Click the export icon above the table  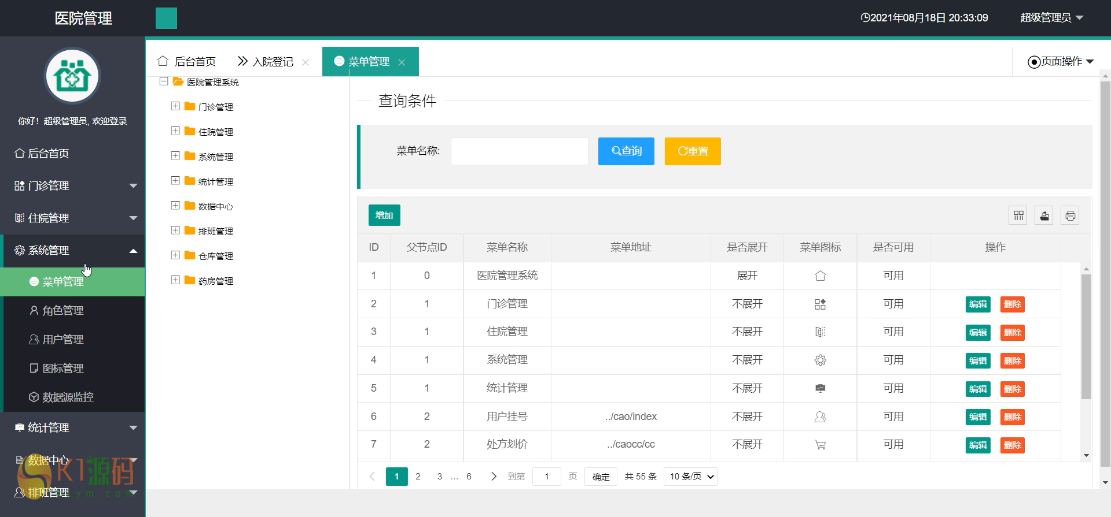pos(1044,215)
